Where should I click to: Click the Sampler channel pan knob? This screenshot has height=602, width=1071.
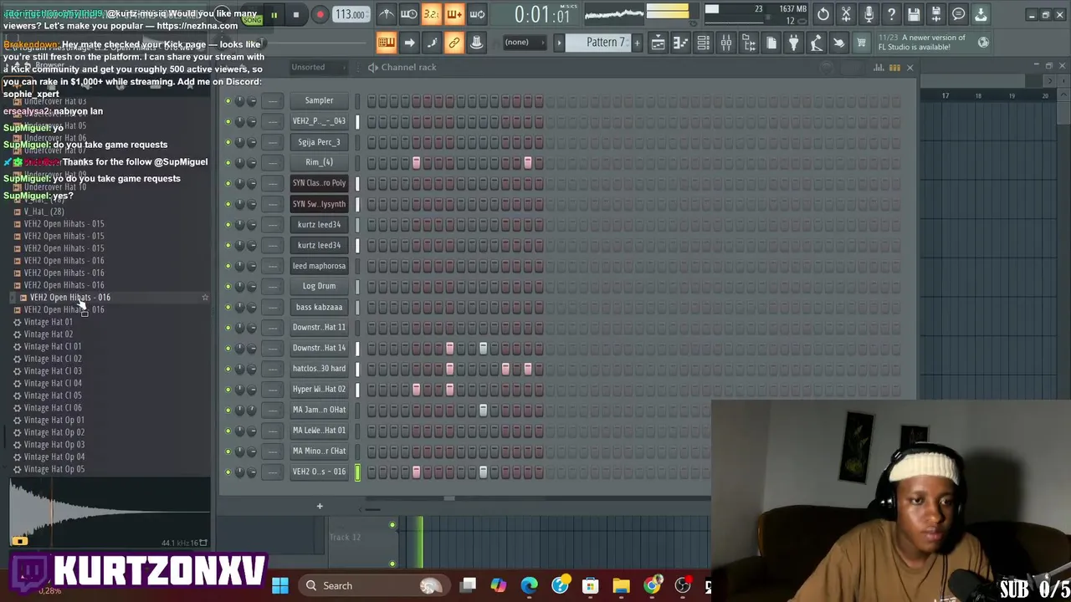[239, 100]
